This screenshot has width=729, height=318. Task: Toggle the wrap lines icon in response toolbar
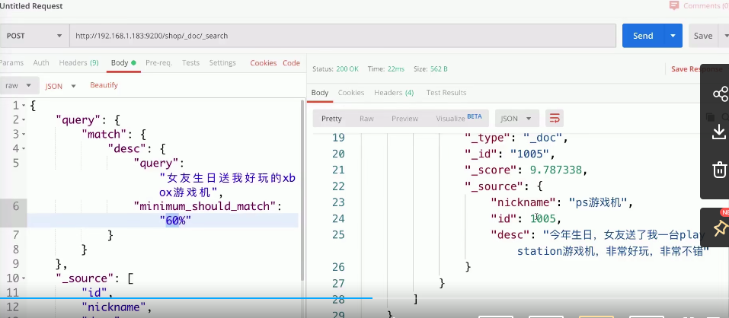tap(555, 119)
